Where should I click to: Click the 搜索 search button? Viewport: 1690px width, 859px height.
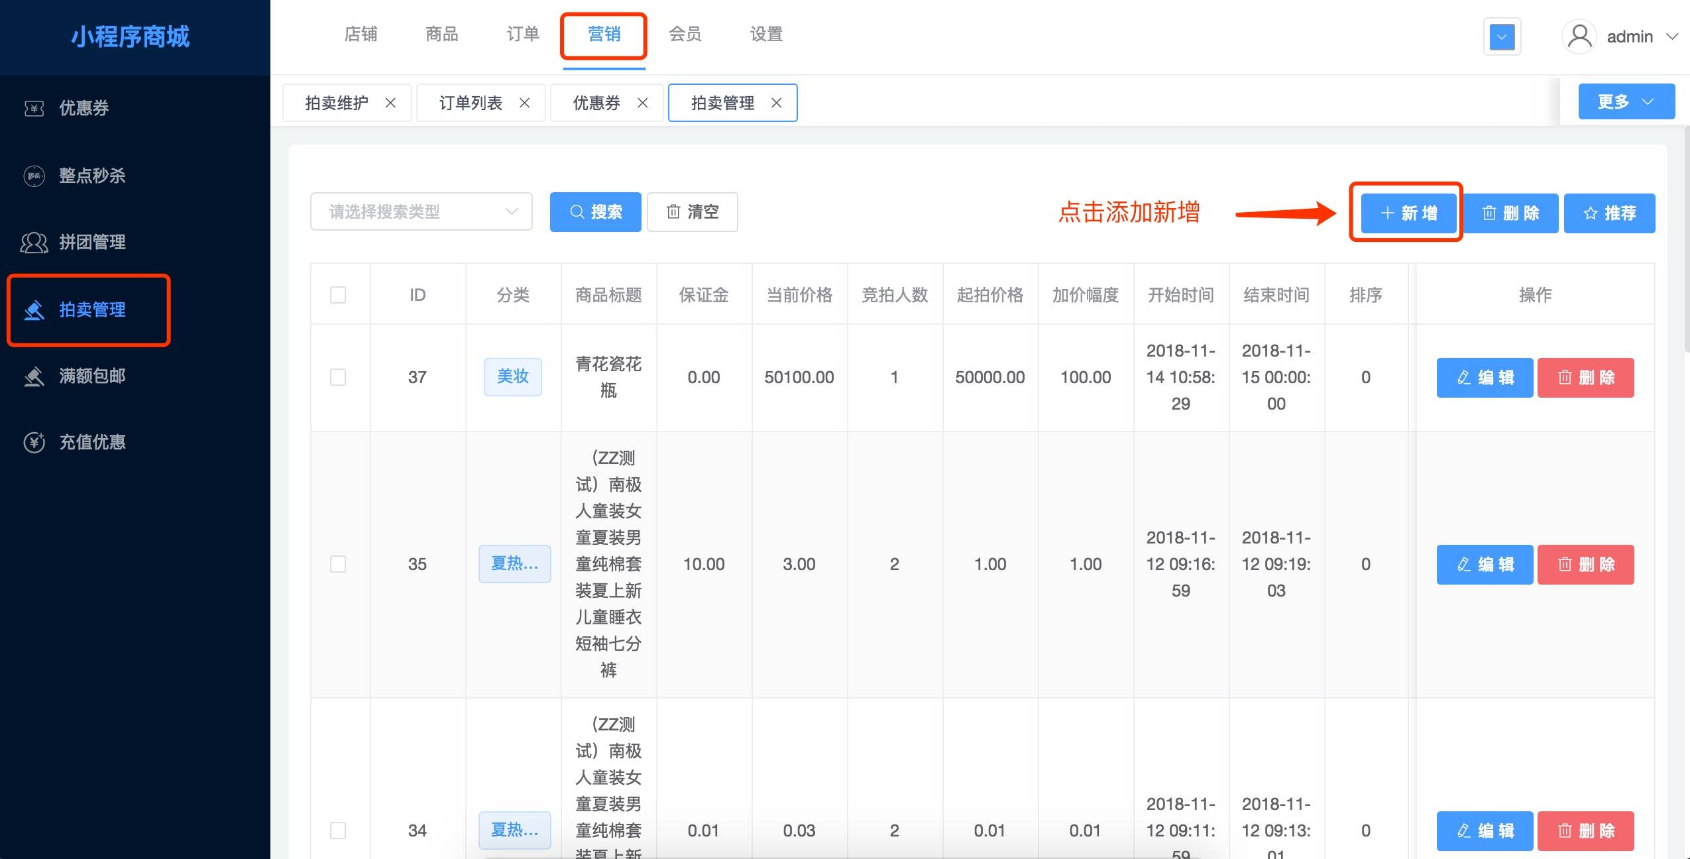595,212
